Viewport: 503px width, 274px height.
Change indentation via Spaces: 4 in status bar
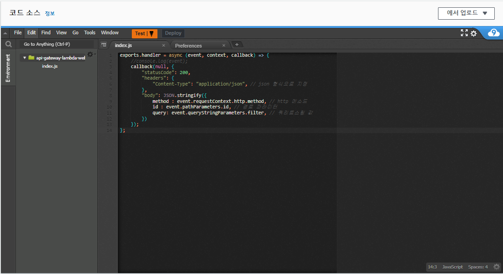[x=478, y=267]
